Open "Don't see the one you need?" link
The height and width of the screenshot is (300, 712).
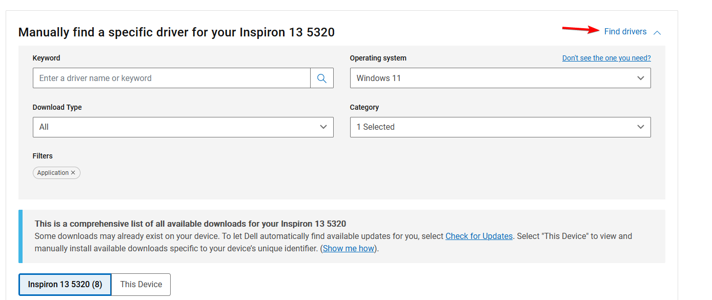pyautogui.click(x=606, y=58)
